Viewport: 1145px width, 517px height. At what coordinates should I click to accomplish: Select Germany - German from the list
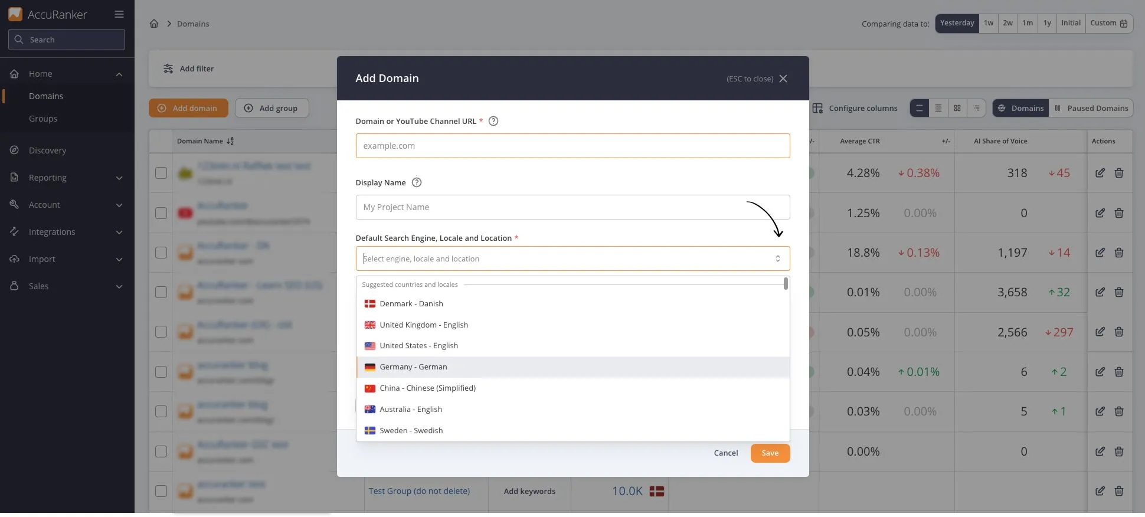(x=413, y=367)
